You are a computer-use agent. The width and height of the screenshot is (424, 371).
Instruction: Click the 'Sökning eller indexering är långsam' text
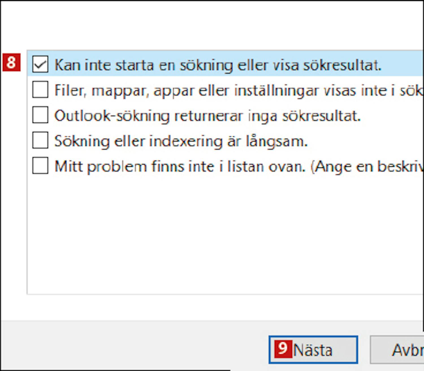pyautogui.click(x=181, y=141)
